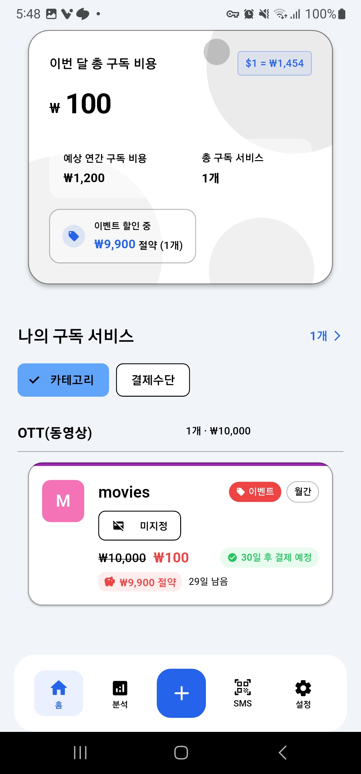Open the 분석 analytics tab
The height and width of the screenshot is (774, 361).
tap(120, 693)
